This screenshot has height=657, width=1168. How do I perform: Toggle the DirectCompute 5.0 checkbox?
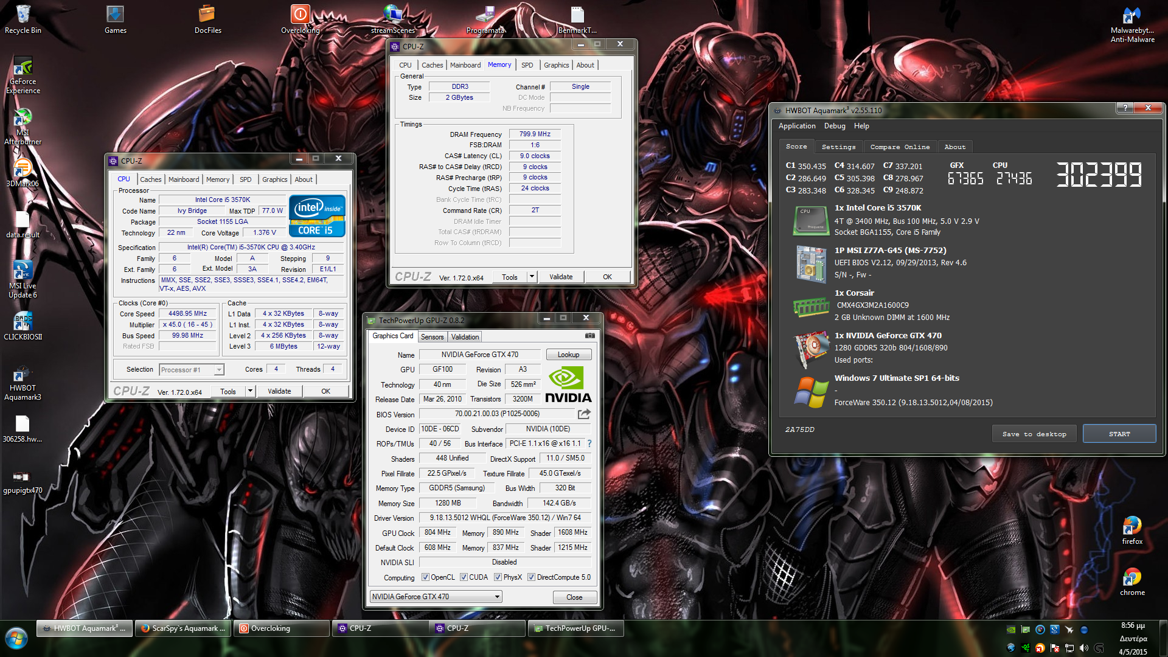point(531,577)
